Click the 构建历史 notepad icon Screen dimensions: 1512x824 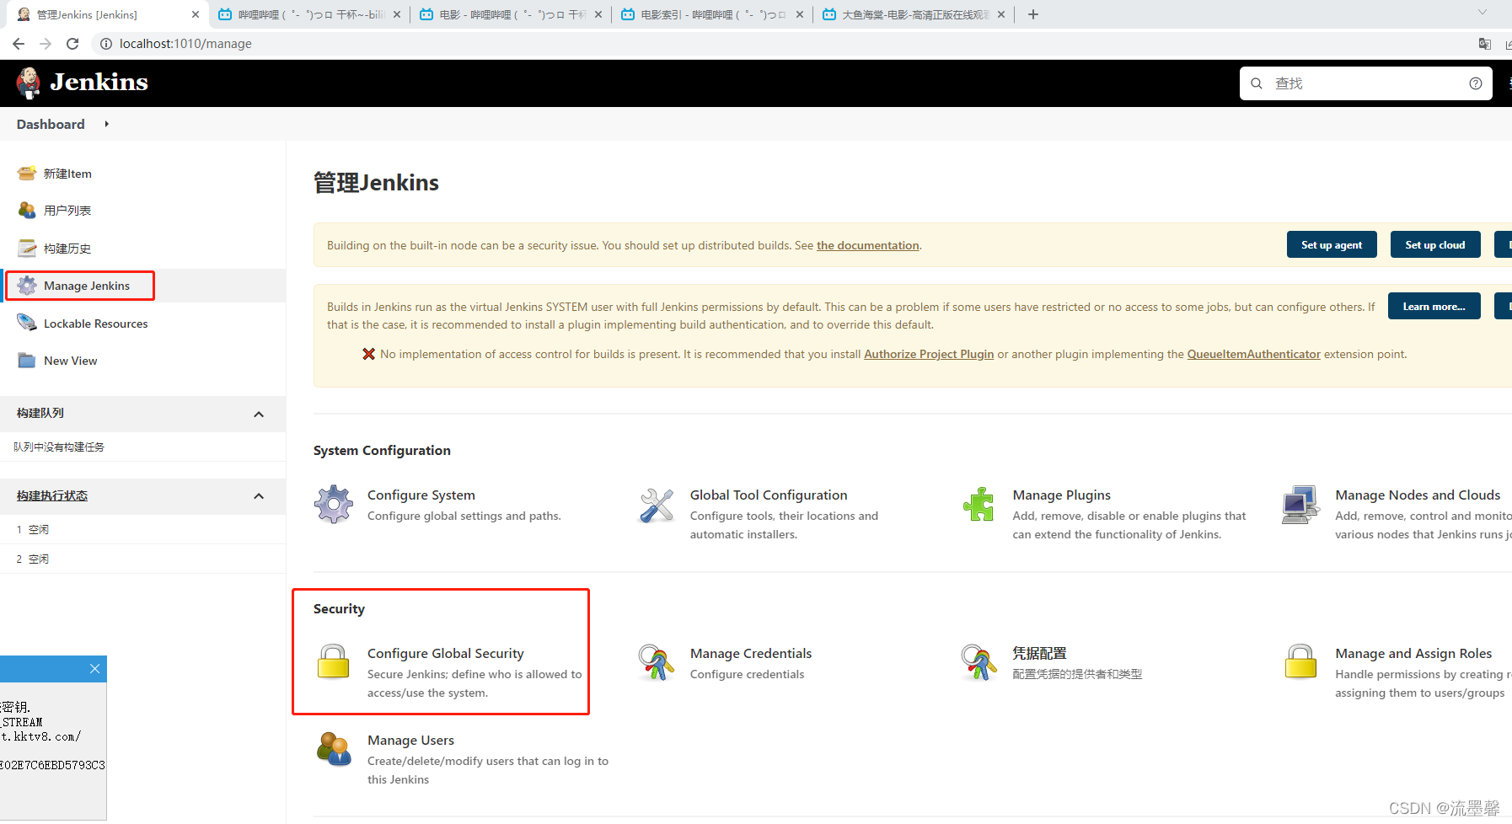(x=27, y=248)
